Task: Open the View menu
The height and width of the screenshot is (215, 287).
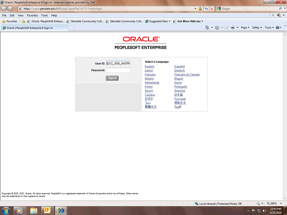Action: [21, 15]
